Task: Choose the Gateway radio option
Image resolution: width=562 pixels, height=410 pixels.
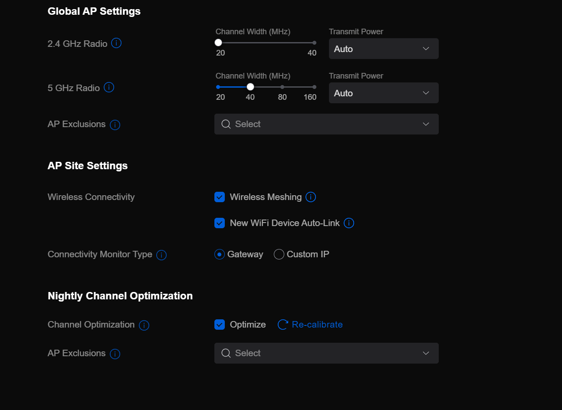Action: pos(220,254)
